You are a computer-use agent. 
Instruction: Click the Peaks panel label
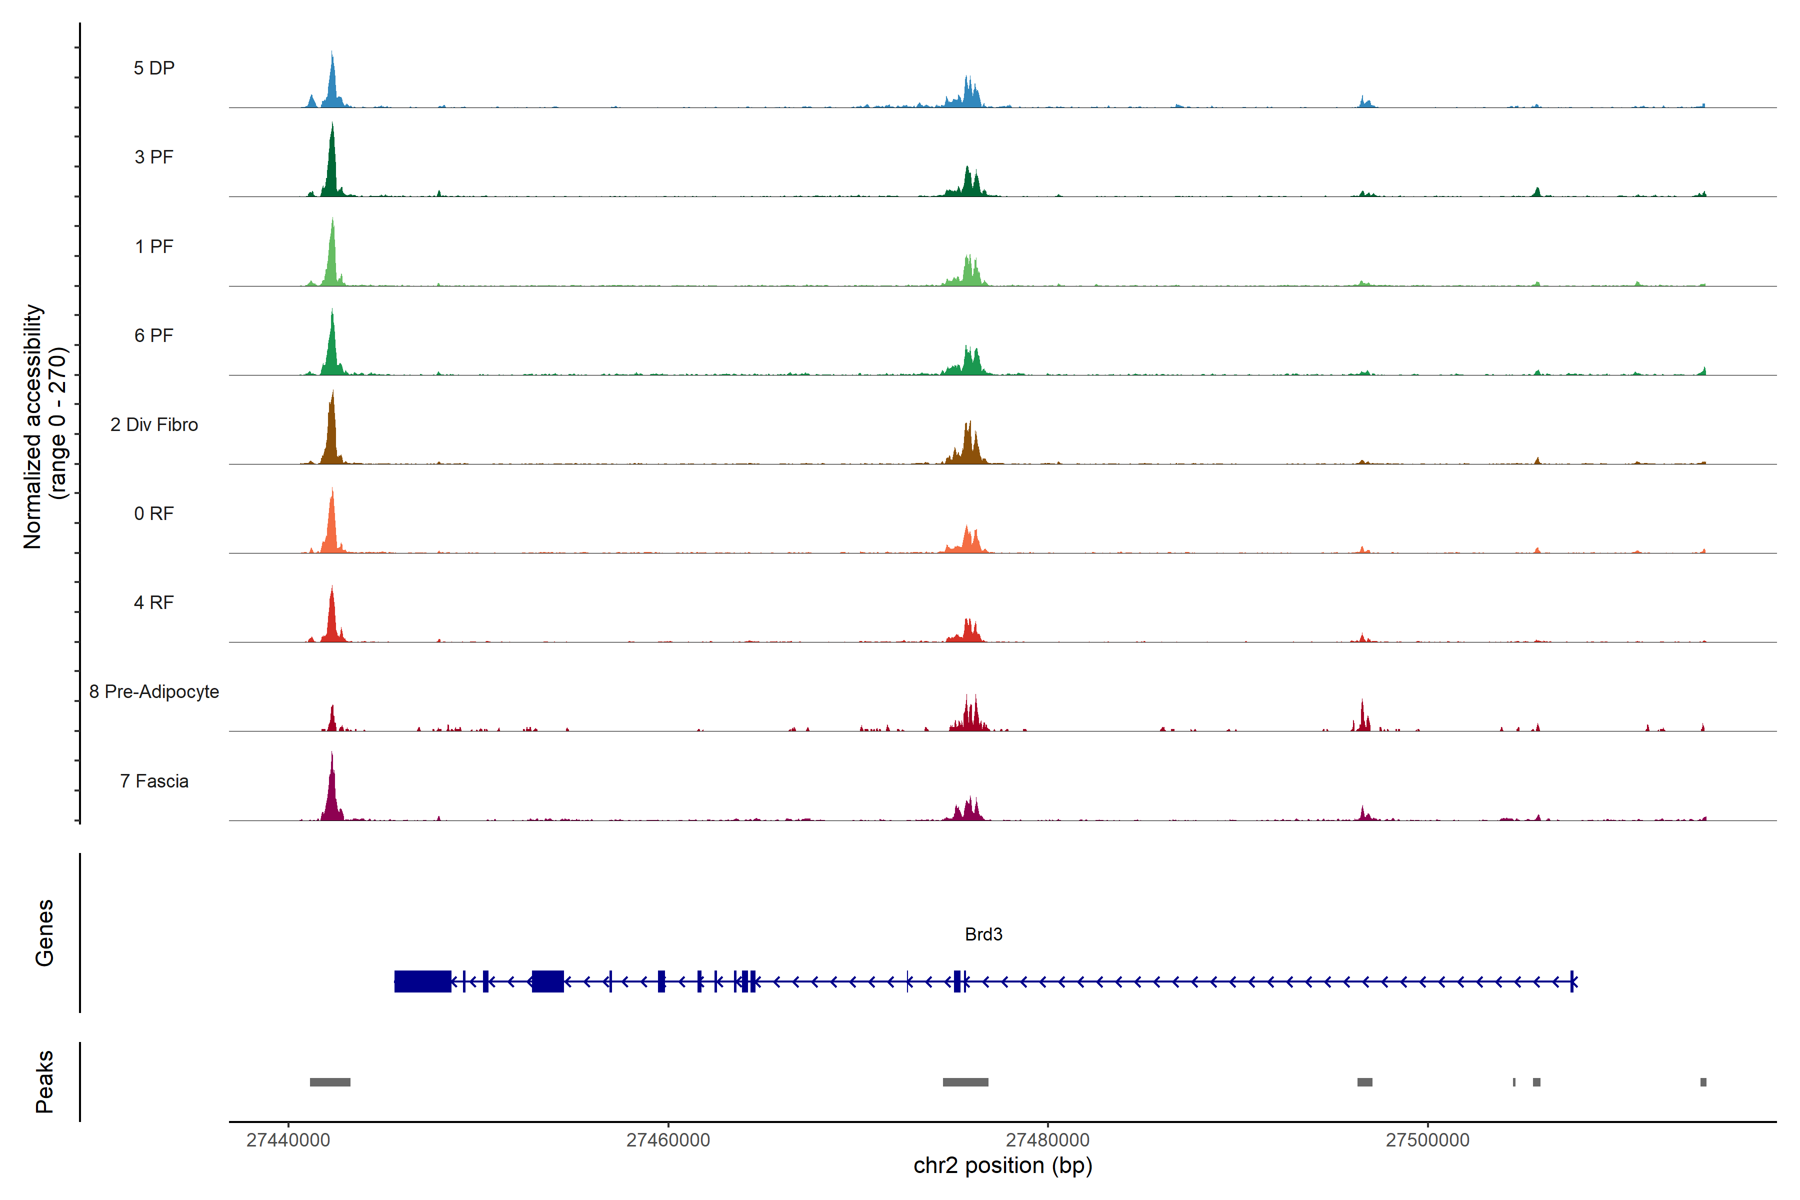44,1081
